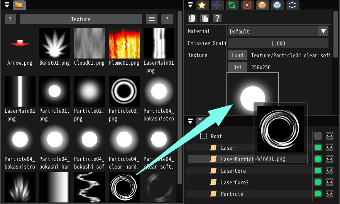
Task: Click the list view button beside Texture path
Action: 152,19
